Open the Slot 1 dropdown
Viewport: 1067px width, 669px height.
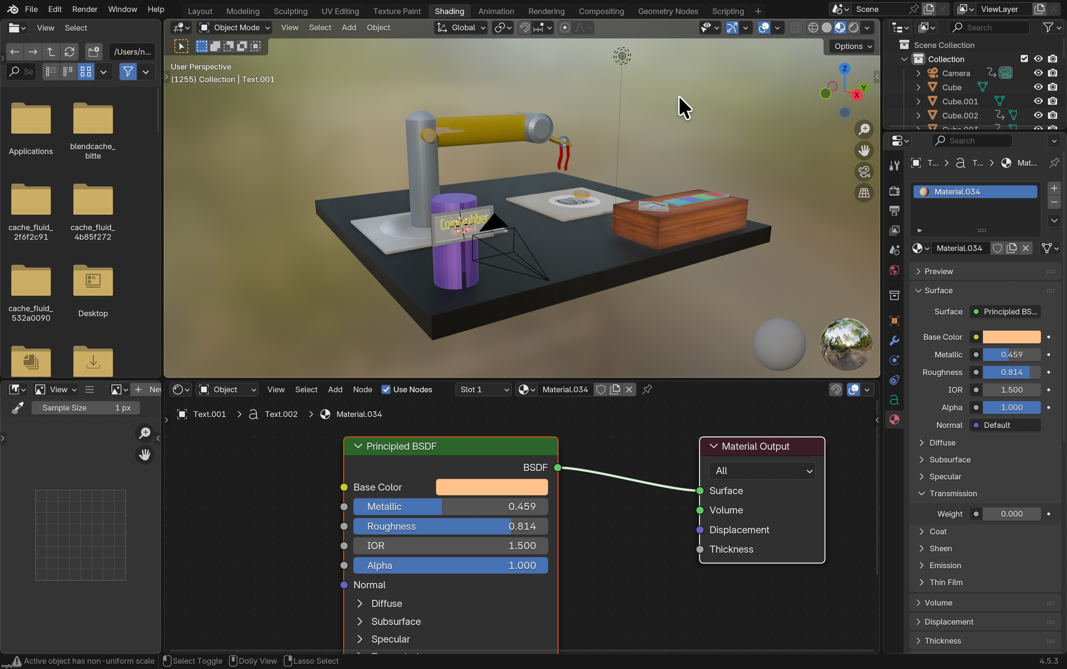pos(483,389)
